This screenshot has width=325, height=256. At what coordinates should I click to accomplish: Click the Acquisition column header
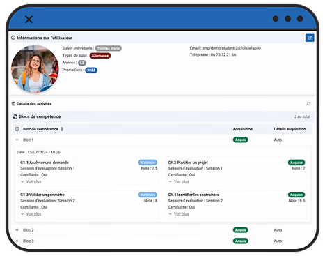click(243, 129)
